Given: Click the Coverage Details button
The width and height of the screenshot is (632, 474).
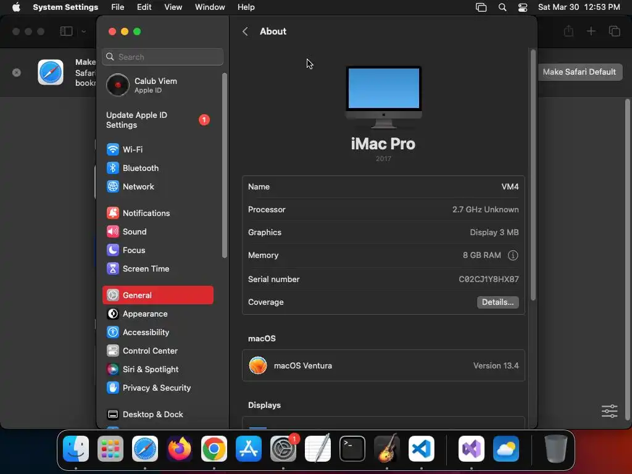Looking at the screenshot, I should click(x=498, y=302).
